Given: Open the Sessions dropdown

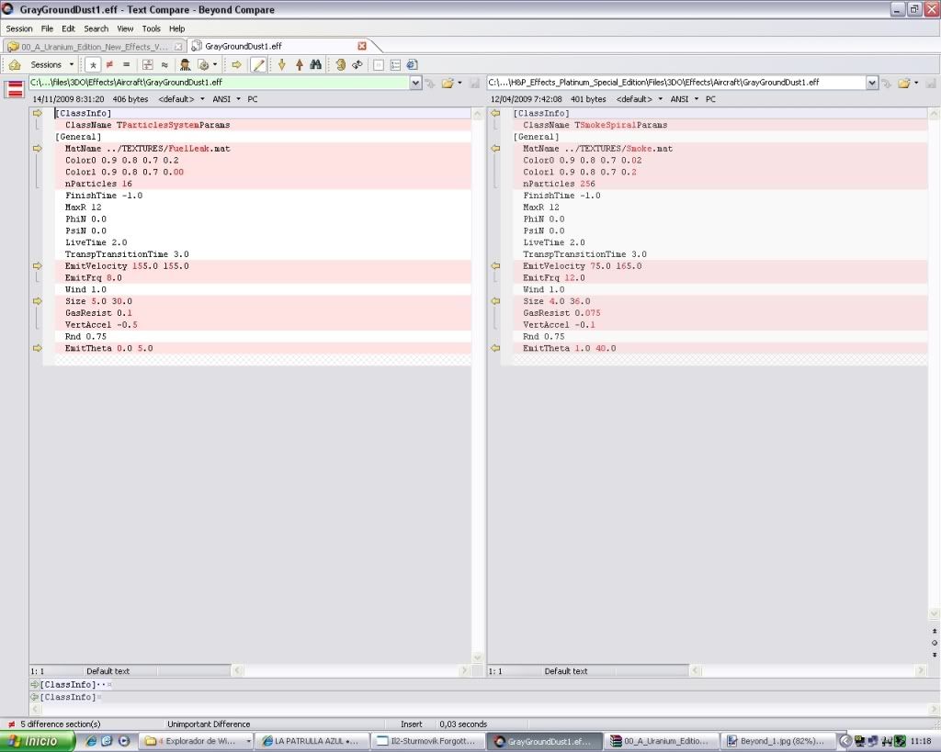Looking at the screenshot, I should coord(51,65).
